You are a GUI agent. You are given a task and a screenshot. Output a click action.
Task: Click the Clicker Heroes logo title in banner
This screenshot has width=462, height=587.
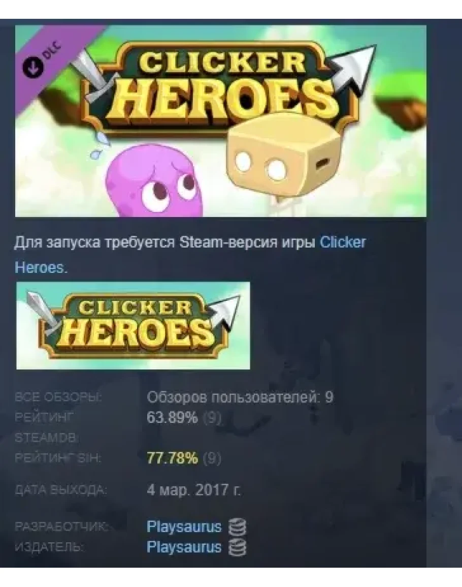(x=221, y=89)
